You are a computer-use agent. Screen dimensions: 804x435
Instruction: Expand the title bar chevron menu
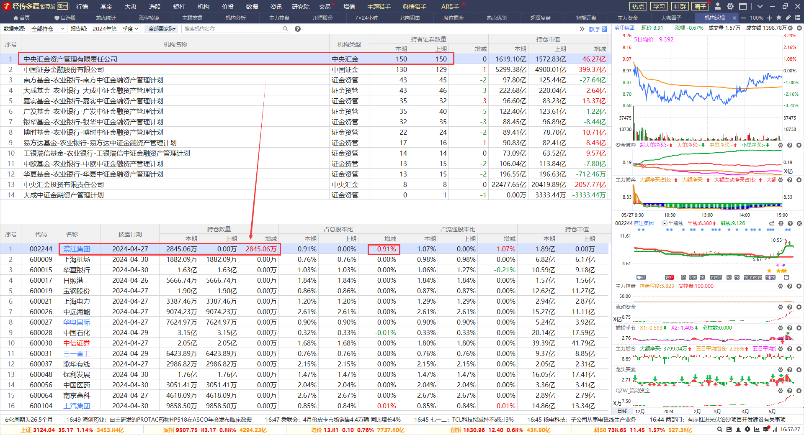coord(760,6)
